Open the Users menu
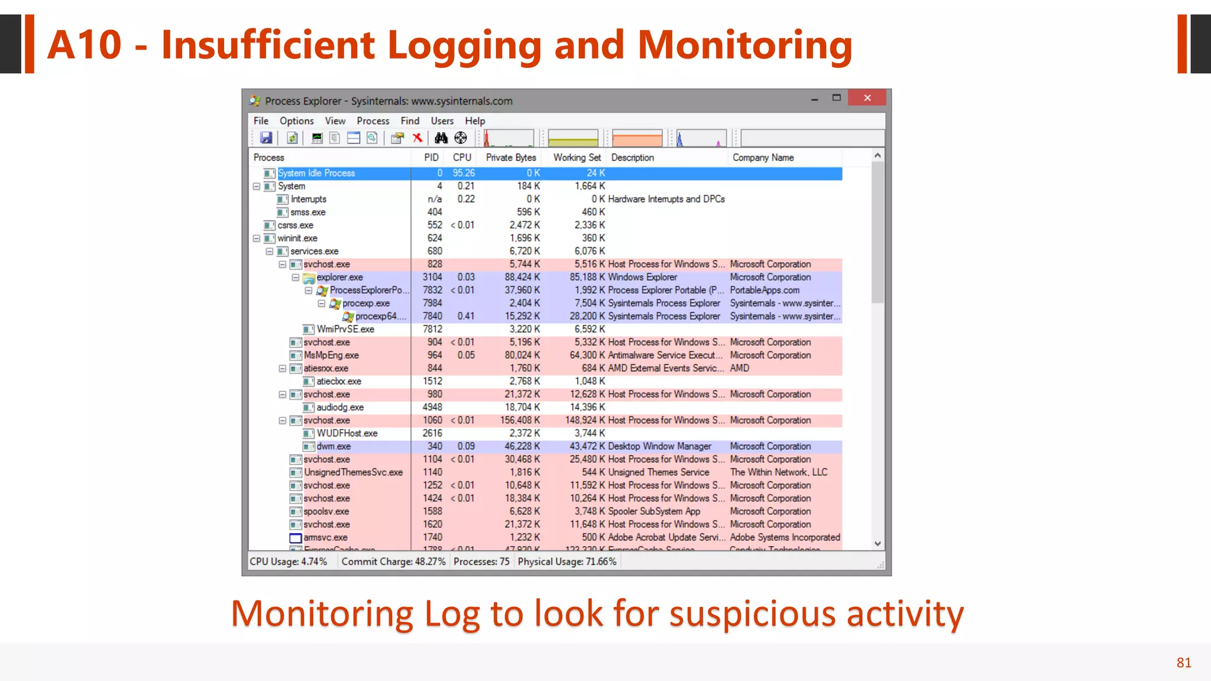This screenshot has width=1211, height=681. click(442, 121)
